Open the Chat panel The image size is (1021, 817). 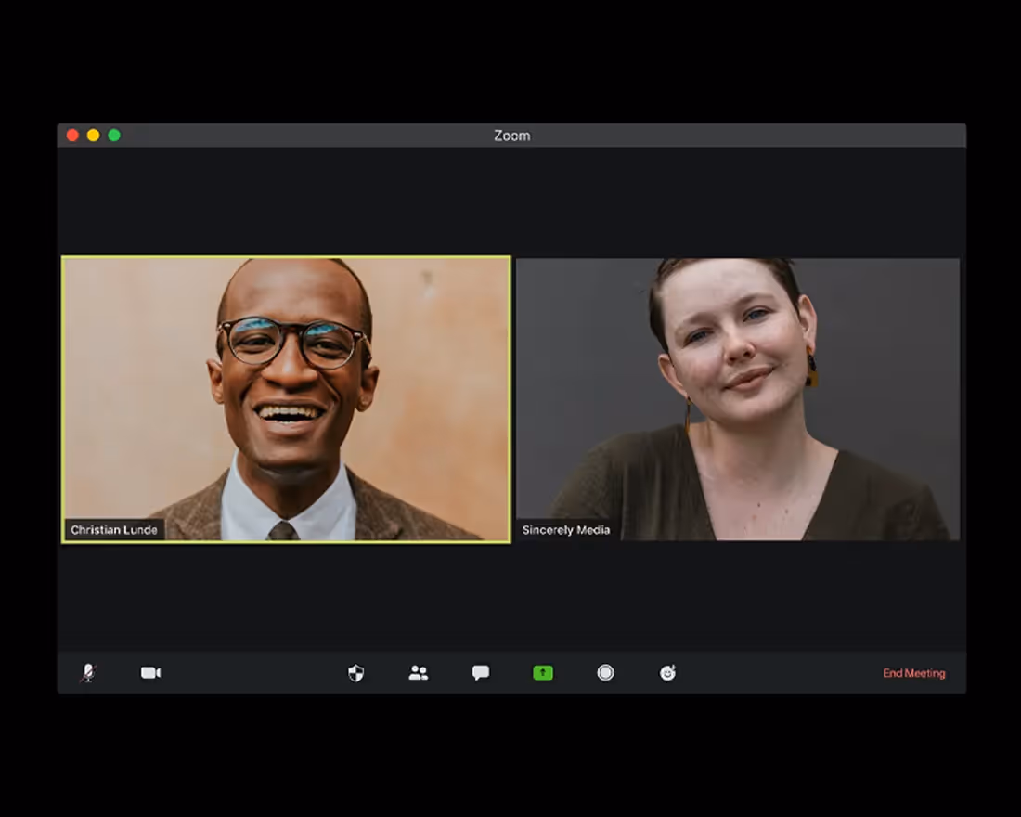click(x=481, y=673)
